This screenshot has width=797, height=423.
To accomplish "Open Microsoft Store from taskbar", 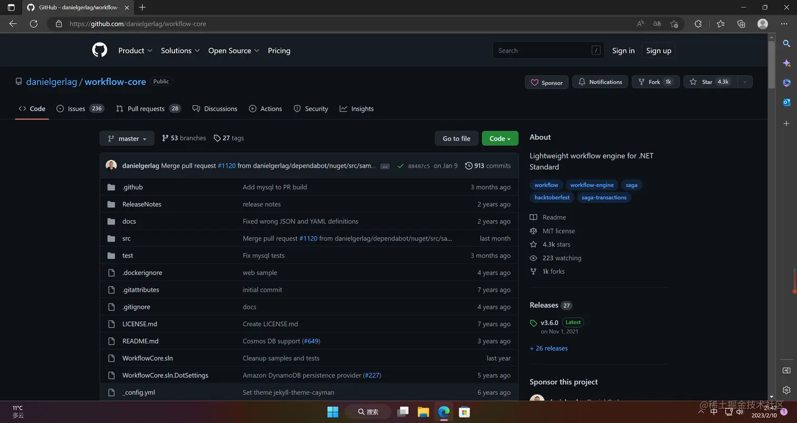I will (x=464, y=411).
